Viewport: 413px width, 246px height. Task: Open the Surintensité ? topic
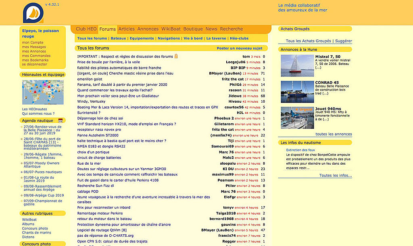[89, 113]
